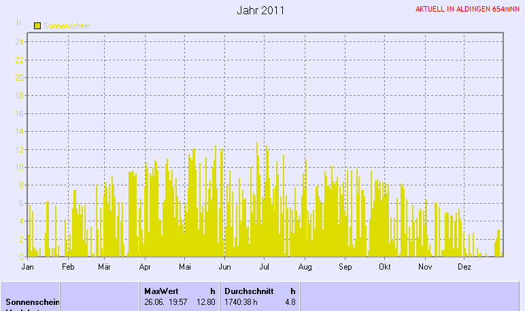
Task: Select the Jan label on the x-axis
Action: (x=28, y=267)
